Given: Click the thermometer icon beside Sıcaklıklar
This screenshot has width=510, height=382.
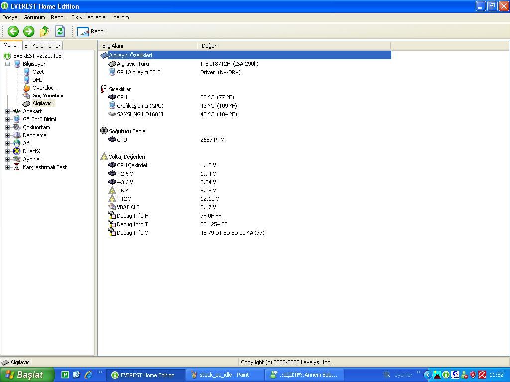Looking at the screenshot, I should (104, 89).
